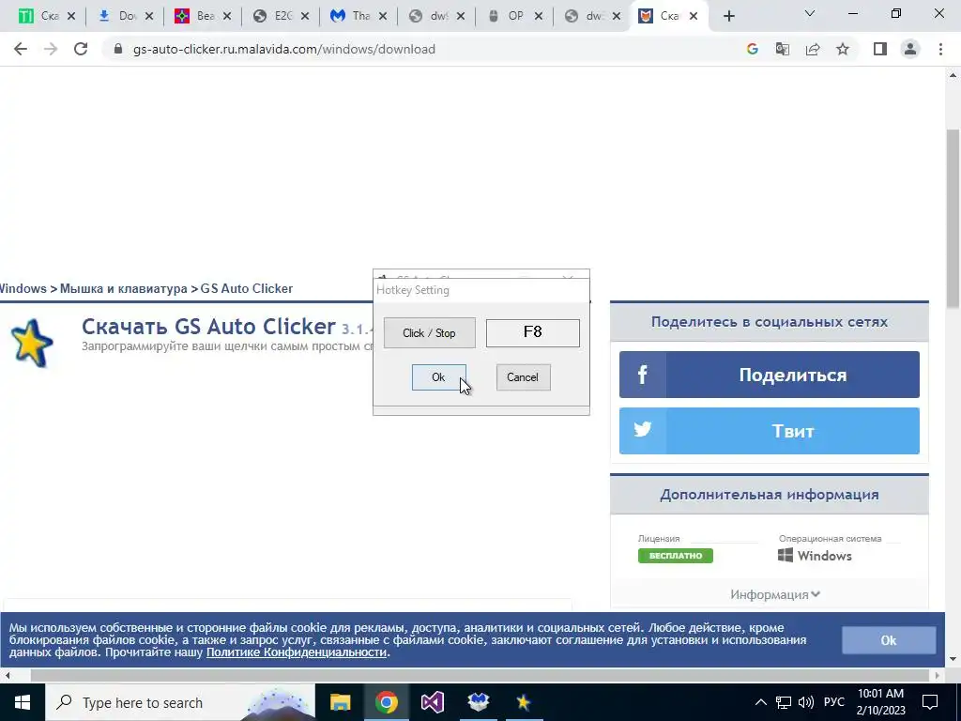Click the taskbar search box
Viewport: 961px width, 721px height.
(x=180, y=702)
